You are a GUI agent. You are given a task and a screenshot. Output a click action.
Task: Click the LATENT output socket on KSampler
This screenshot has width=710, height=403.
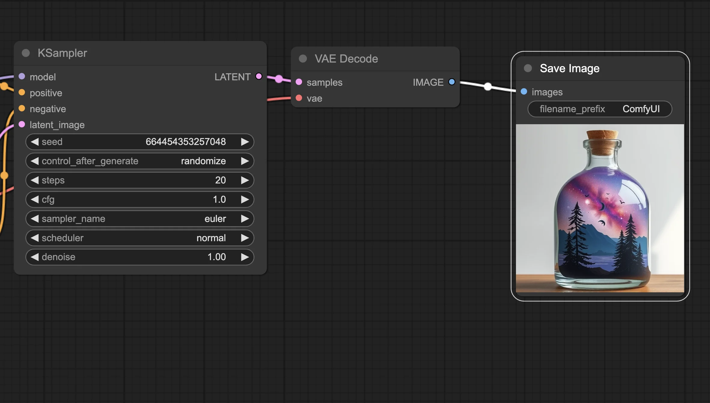pos(259,76)
